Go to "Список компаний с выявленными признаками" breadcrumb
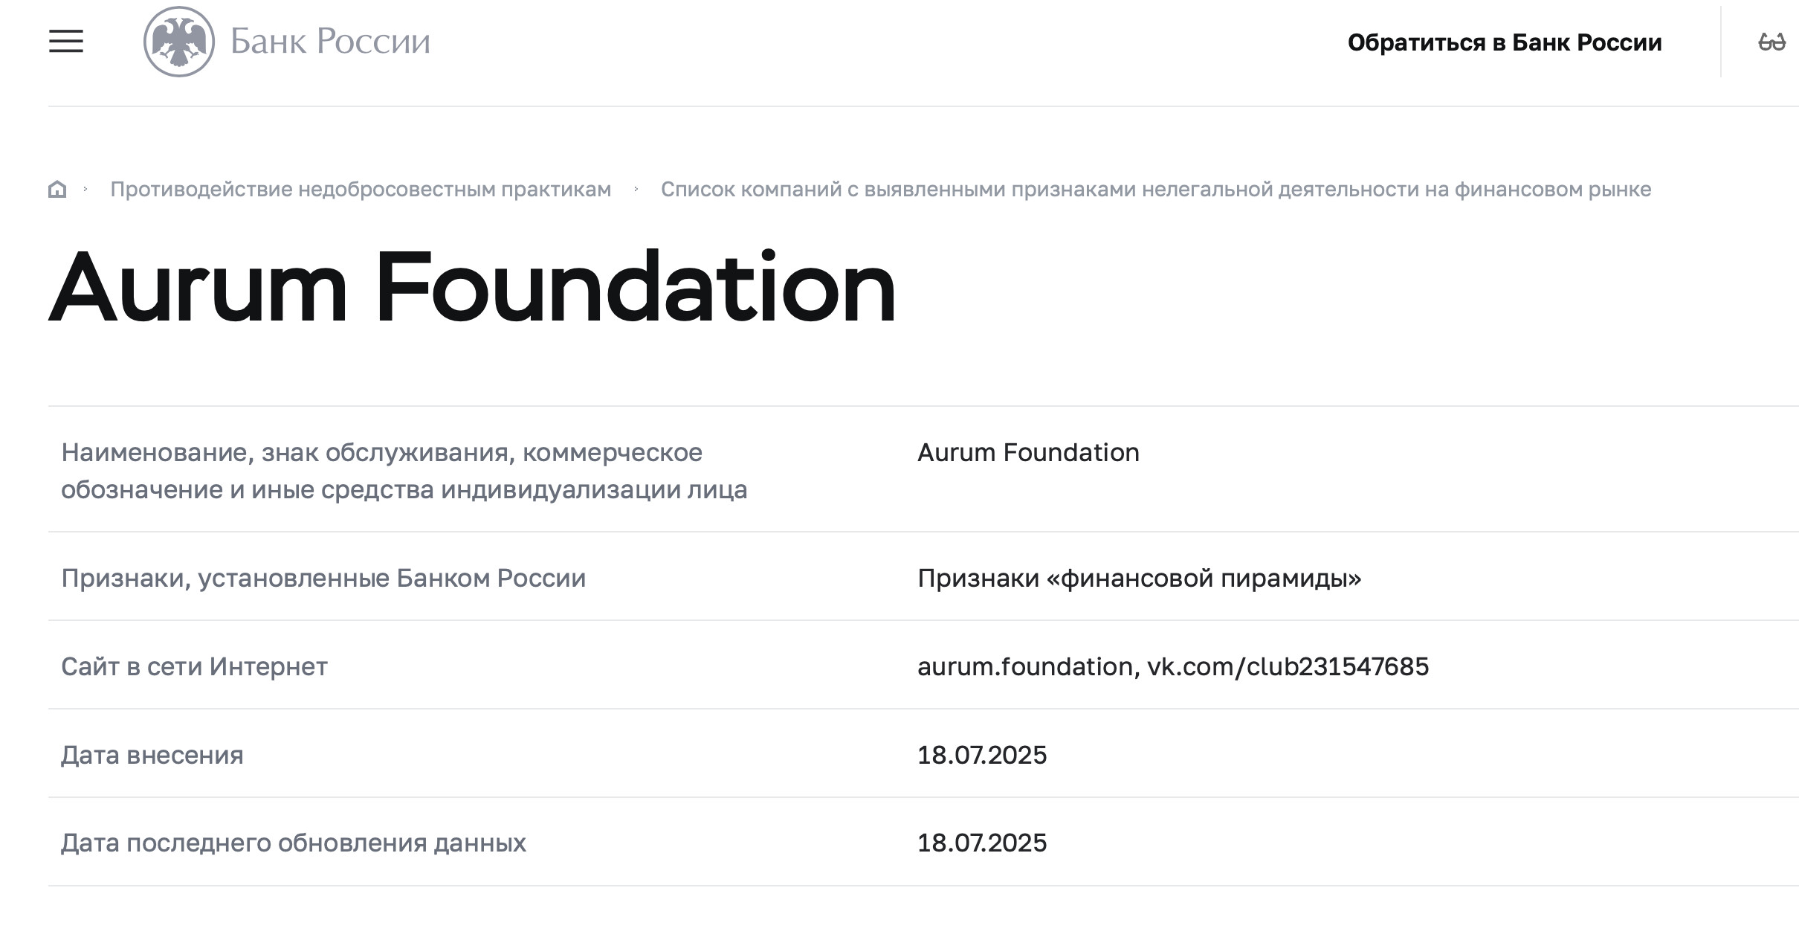The height and width of the screenshot is (943, 1799). pyautogui.click(x=1155, y=190)
